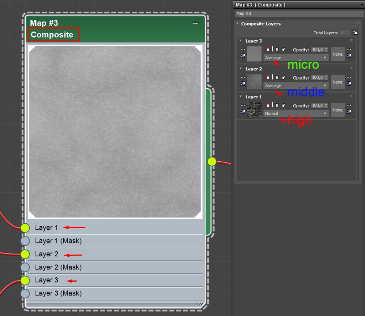Click Layer 1 opacity value field
Viewport: 365px width, 316px height.
pos(318,105)
